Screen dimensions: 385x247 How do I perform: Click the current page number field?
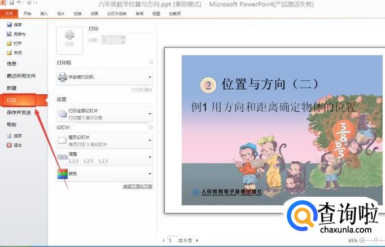172,240
